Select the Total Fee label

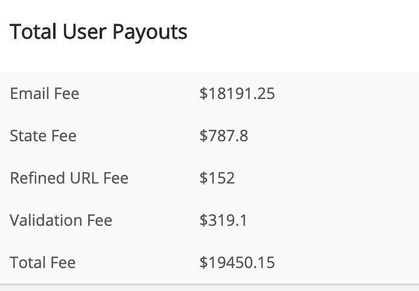[x=42, y=263]
